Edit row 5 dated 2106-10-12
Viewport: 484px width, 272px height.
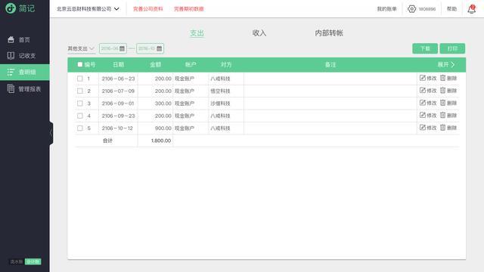point(428,128)
